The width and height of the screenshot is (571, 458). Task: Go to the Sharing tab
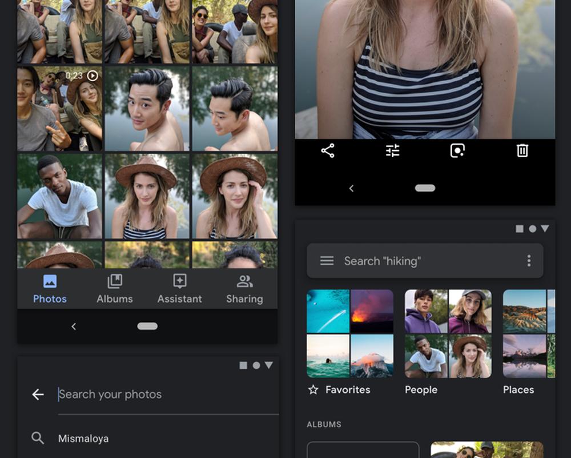pos(244,289)
